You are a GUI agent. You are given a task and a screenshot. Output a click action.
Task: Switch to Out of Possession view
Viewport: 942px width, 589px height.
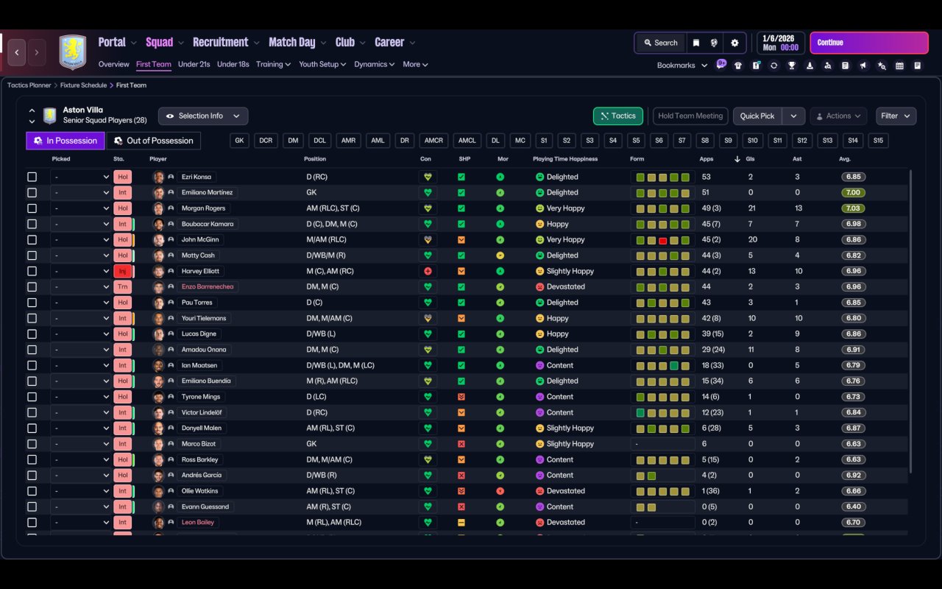pos(154,141)
